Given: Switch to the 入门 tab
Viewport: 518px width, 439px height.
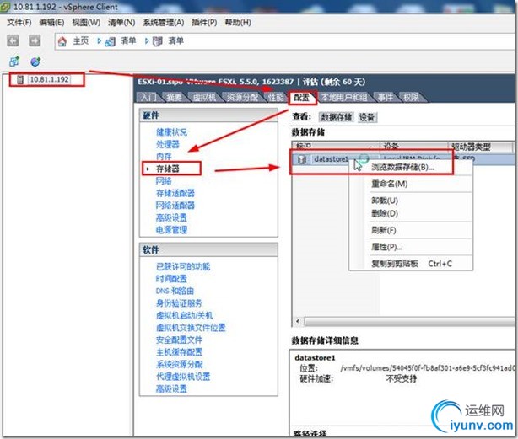Looking at the screenshot, I should (148, 97).
